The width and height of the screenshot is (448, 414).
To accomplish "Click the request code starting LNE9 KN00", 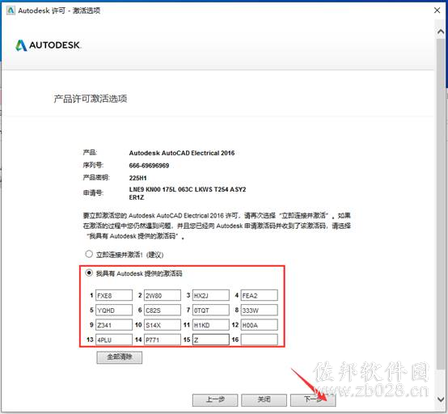I will pyautogui.click(x=188, y=189).
